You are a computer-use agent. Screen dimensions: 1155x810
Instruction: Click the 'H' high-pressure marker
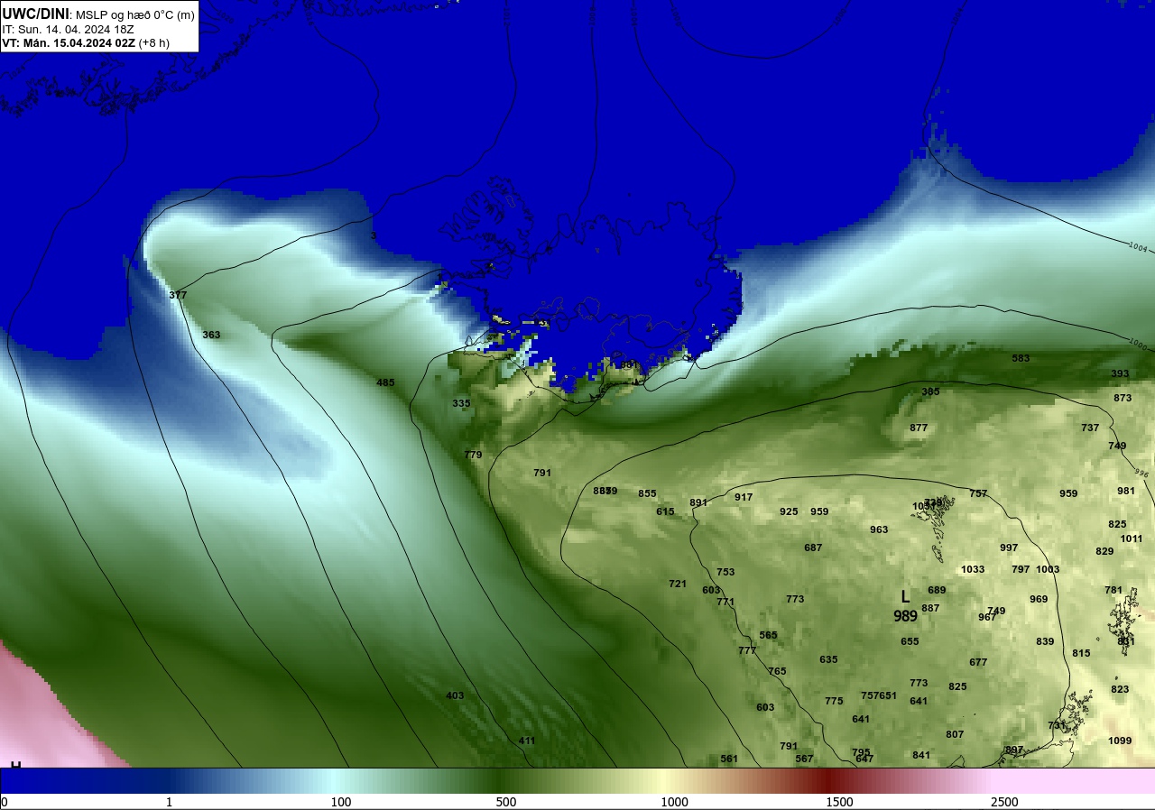point(15,765)
